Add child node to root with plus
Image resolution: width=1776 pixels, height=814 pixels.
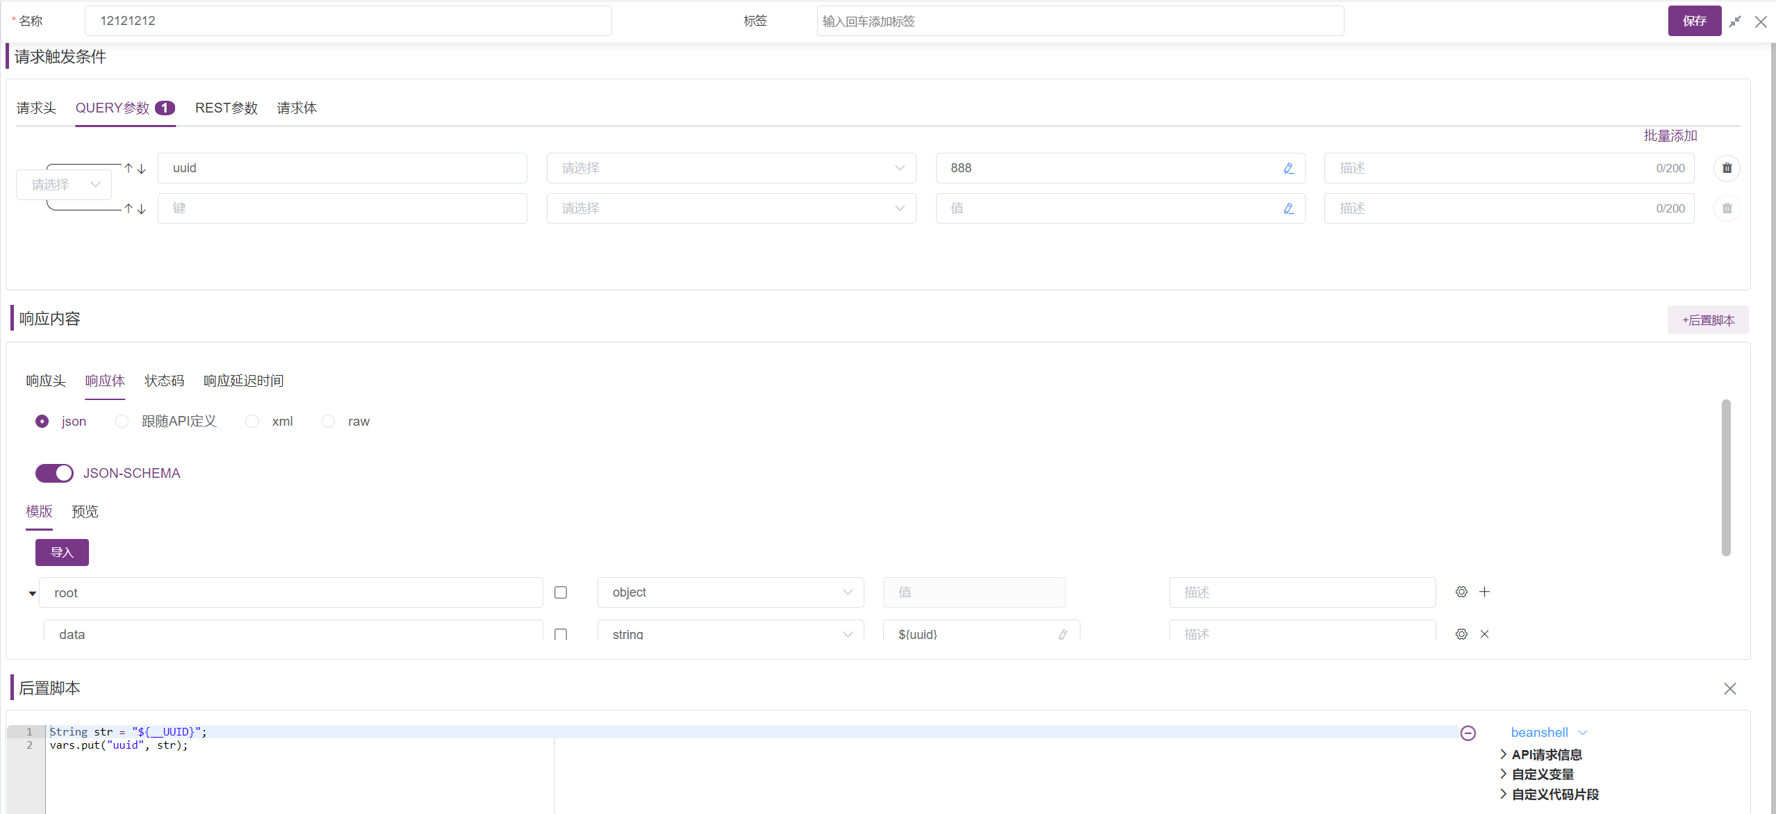coord(1484,592)
